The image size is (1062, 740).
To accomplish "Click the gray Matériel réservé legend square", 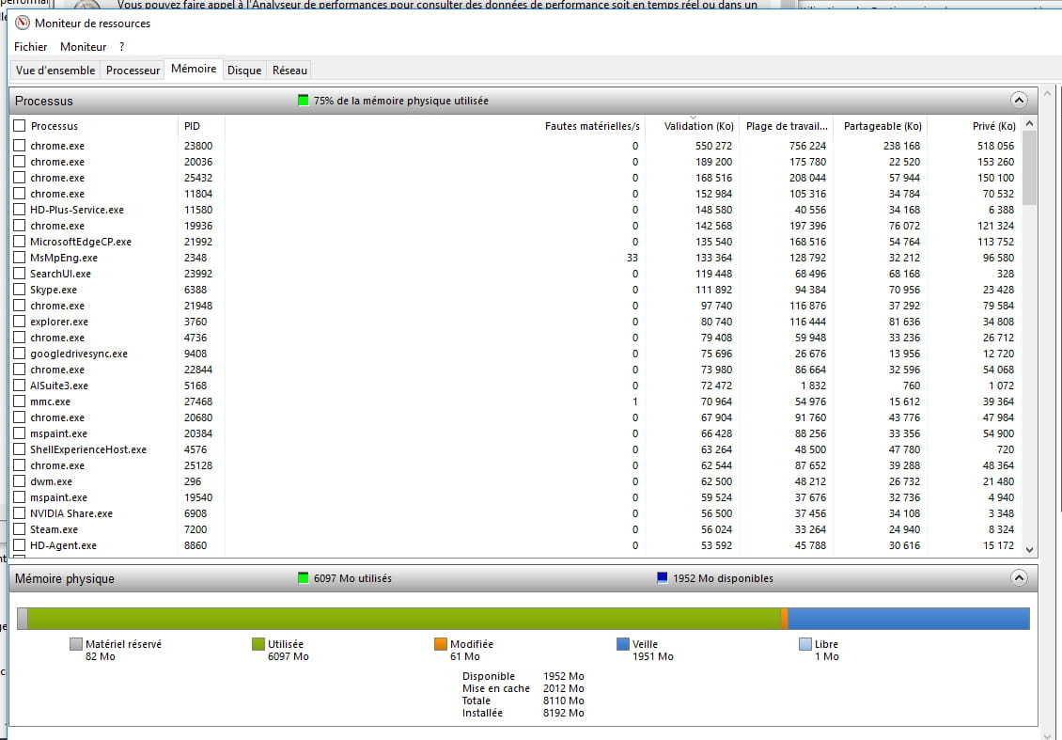I will click(x=76, y=644).
